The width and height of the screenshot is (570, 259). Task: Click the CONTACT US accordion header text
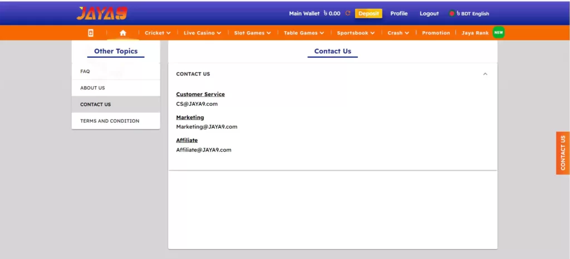(193, 74)
